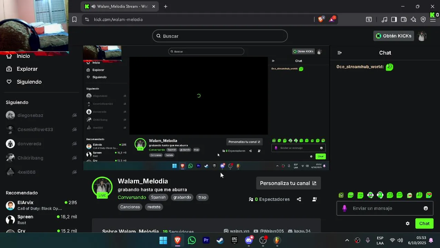
Task: Click the purple microphone icon in chat box
Action: (x=344, y=208)
